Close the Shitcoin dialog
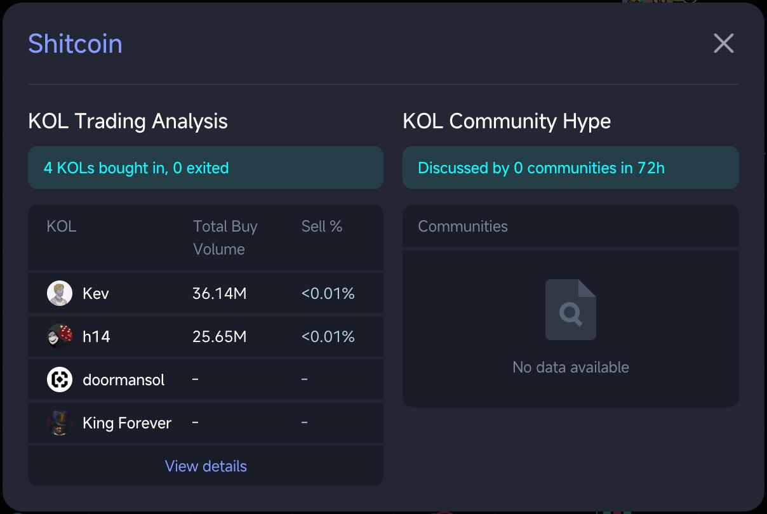This screenshot has height=514, width=767. 723,44
